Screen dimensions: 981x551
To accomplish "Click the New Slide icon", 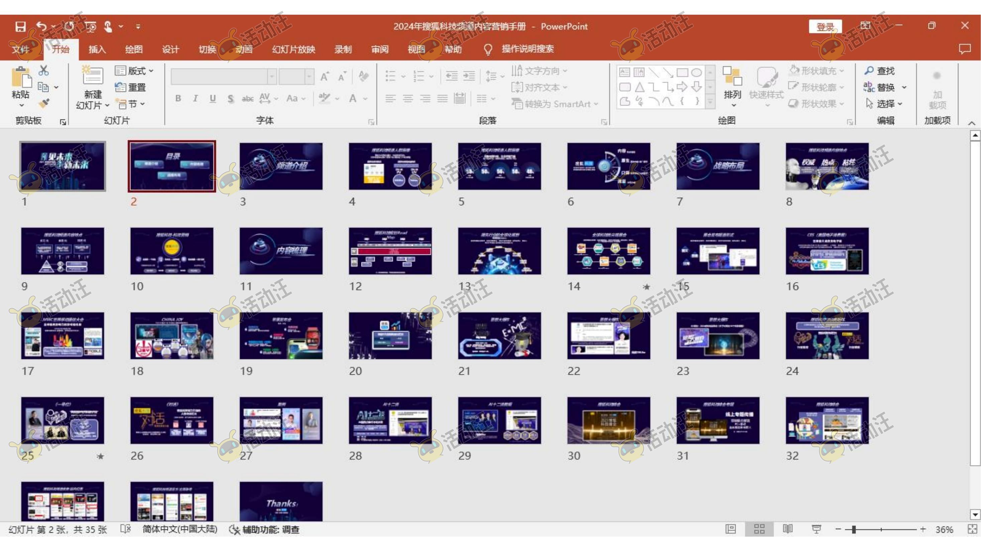I will point(93,75).
